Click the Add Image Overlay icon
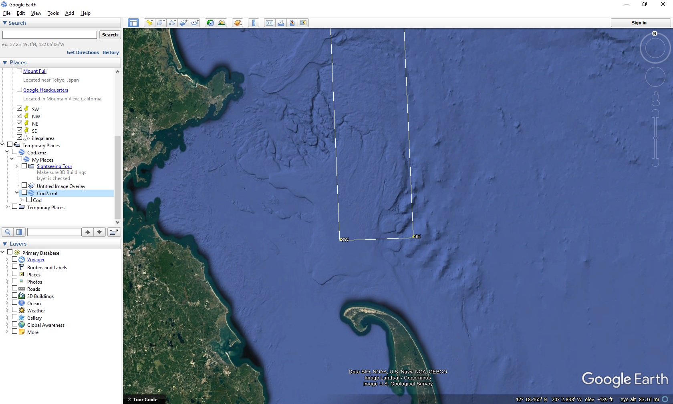The width and height of the screenshot is (673, 404). click(x=183, y=23)
